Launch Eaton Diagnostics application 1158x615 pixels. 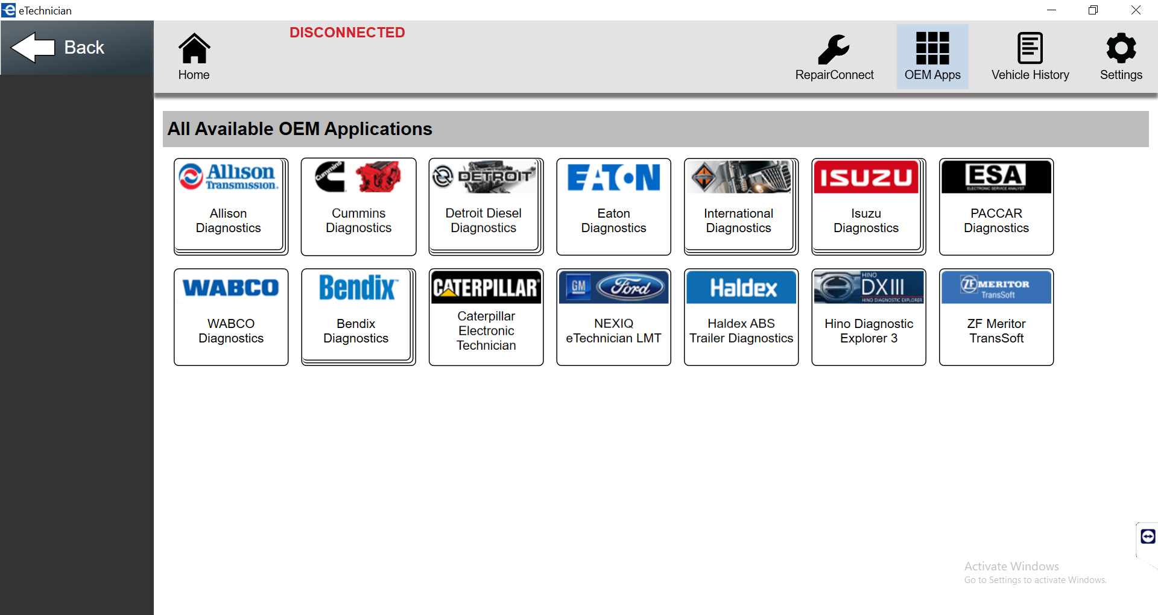click(613, 207)
